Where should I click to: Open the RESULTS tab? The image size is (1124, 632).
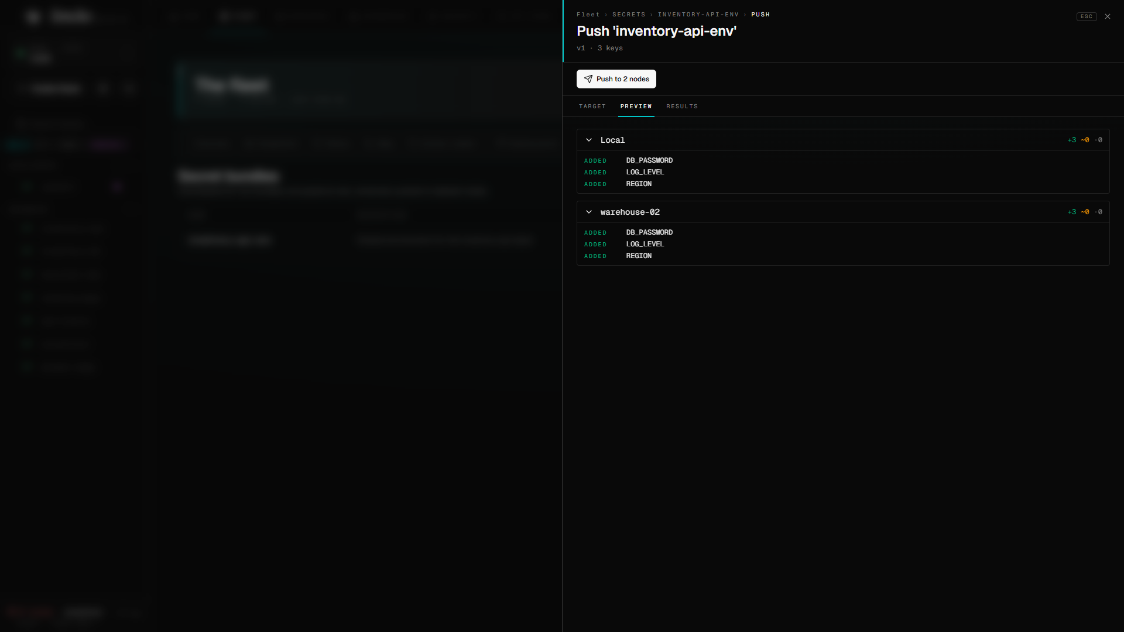tap(682, 107)
